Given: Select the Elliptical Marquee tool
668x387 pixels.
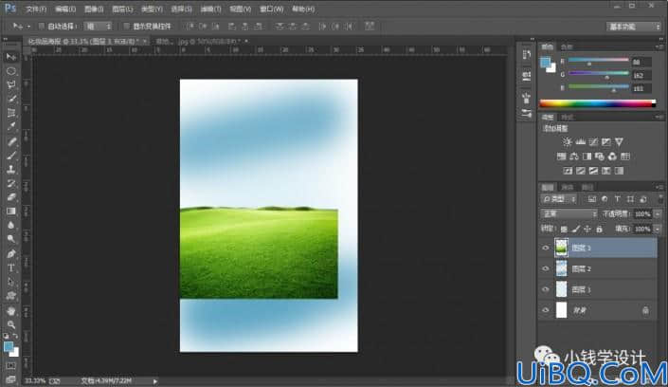Looking at the screenshot, I should tap(11, 71).
